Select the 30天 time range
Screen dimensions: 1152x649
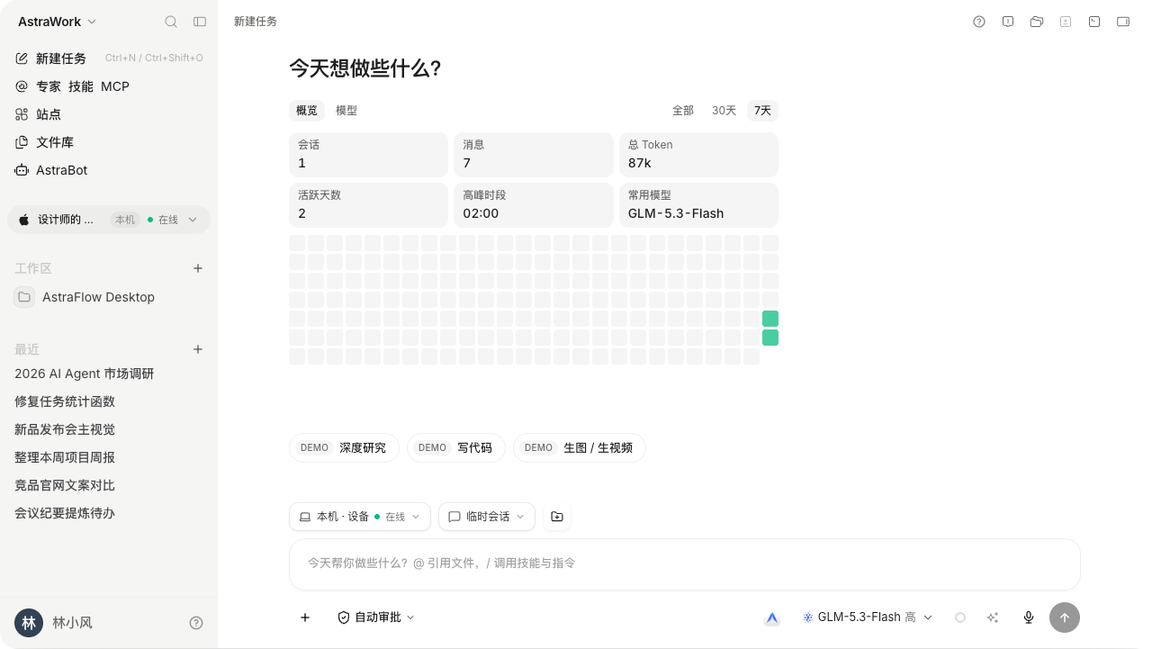pos(724,111)
